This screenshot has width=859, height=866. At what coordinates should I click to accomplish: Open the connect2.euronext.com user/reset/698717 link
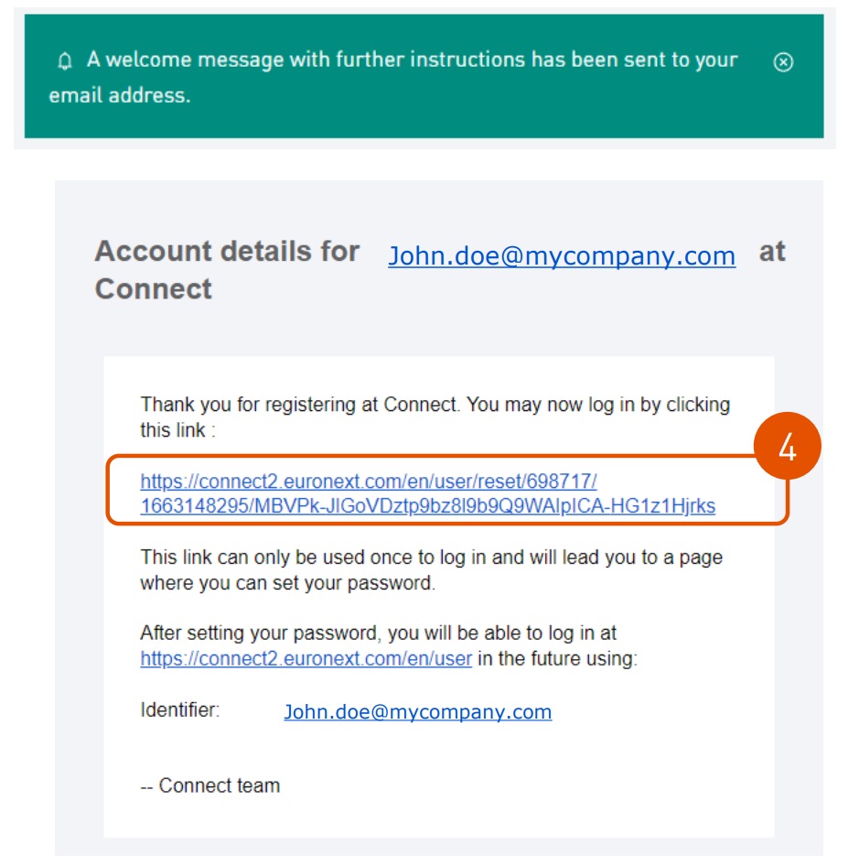click(x=369, y=481)
